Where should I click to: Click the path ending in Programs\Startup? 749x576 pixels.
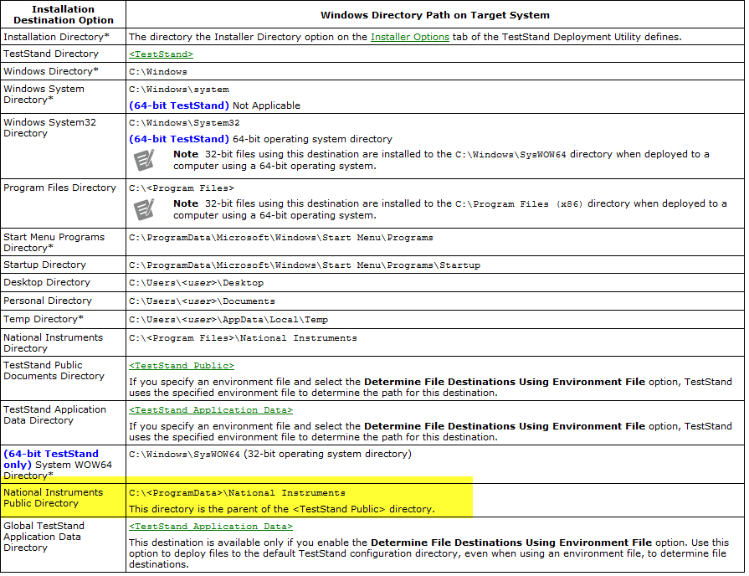pyautogui.click(x=305, y=265)
